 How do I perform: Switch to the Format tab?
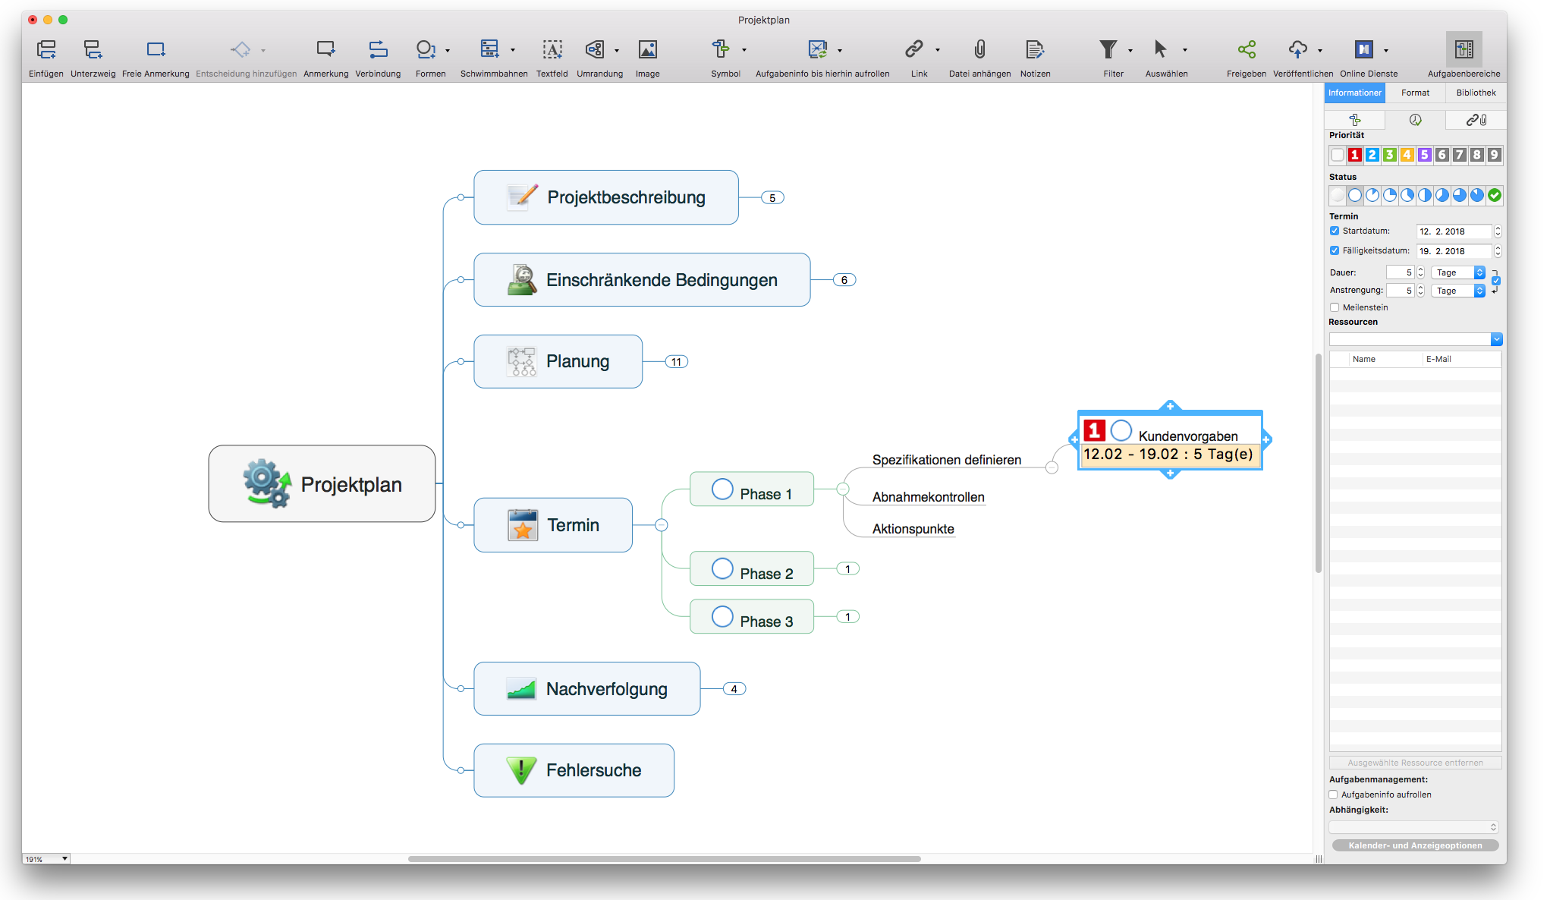tap(1415, 92)
